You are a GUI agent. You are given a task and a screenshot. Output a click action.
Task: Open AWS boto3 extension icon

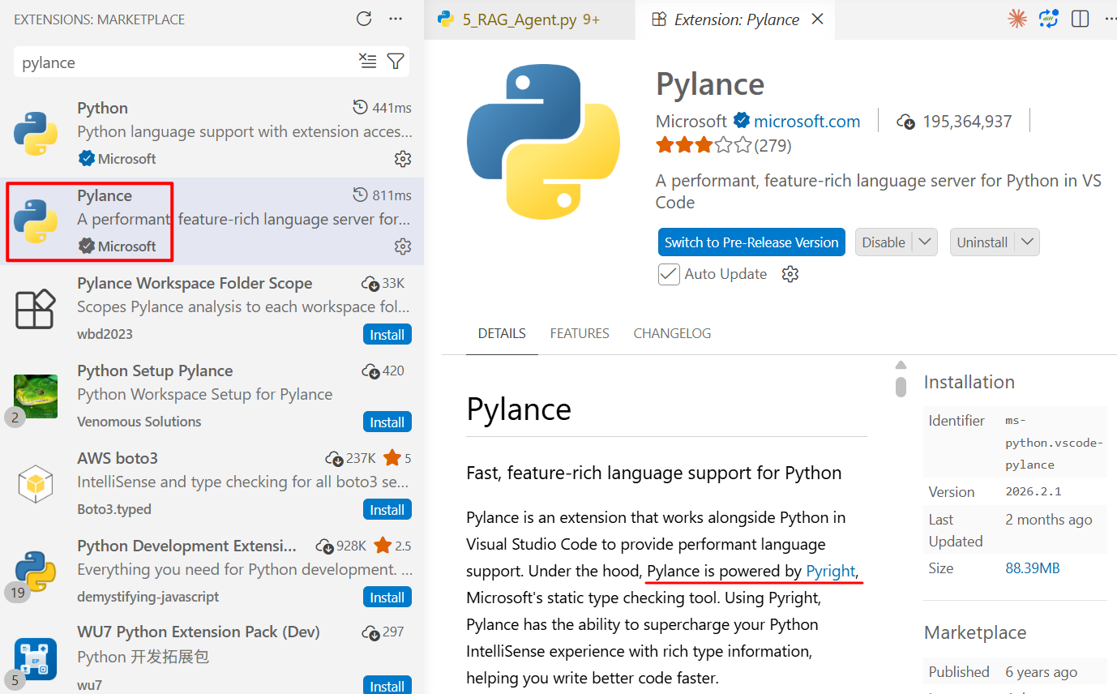click(x=36, y=483)
